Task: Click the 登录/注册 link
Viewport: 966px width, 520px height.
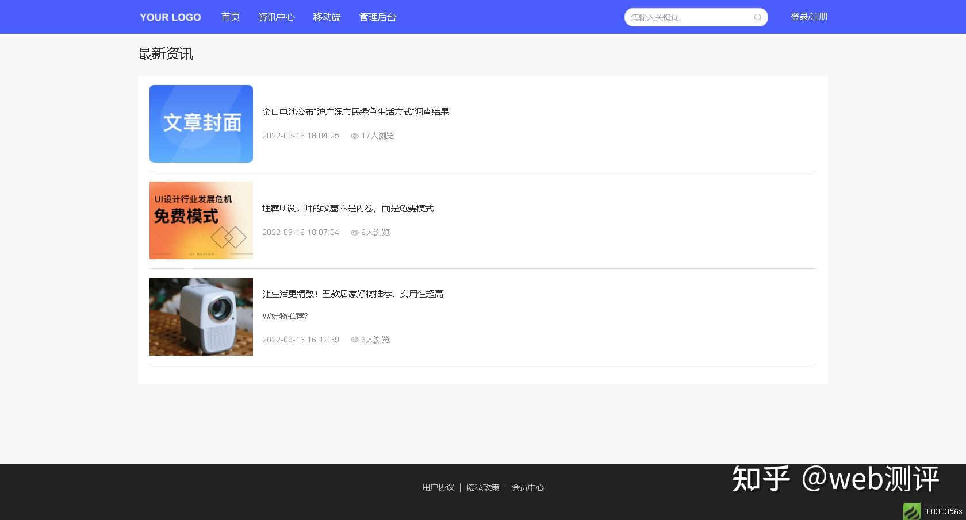Action: click(809, 17)
